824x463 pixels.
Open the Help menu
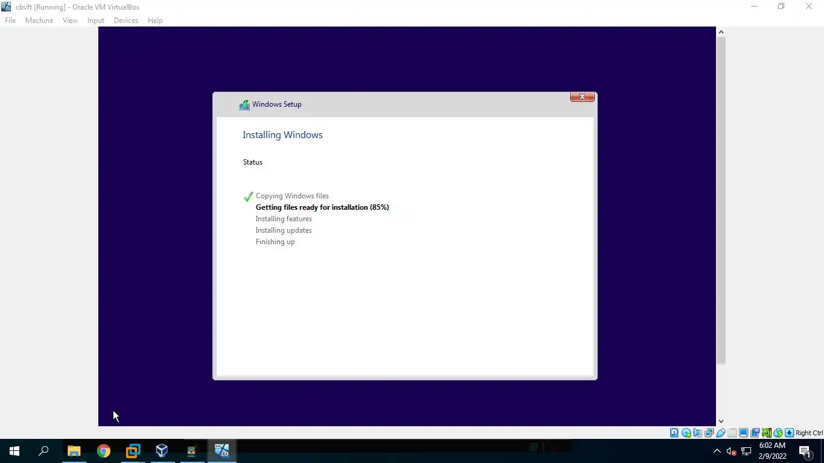click(155, 20)
